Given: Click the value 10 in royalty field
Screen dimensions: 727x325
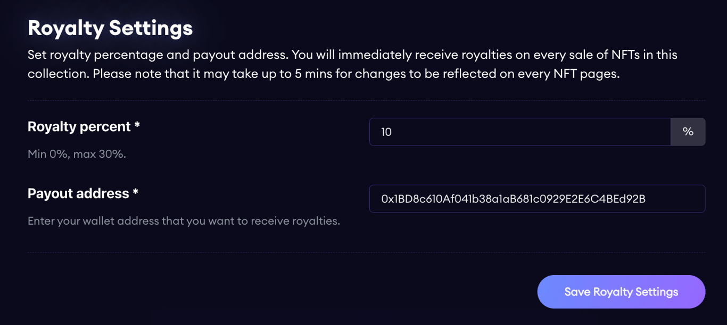Looking at the screenshot, I should 386,132.
